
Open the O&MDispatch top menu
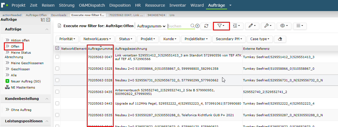click(92, 5)
